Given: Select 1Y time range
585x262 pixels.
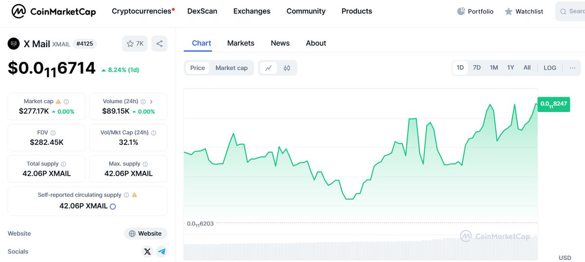Looking at the screenshot, I should click(510, 68).
